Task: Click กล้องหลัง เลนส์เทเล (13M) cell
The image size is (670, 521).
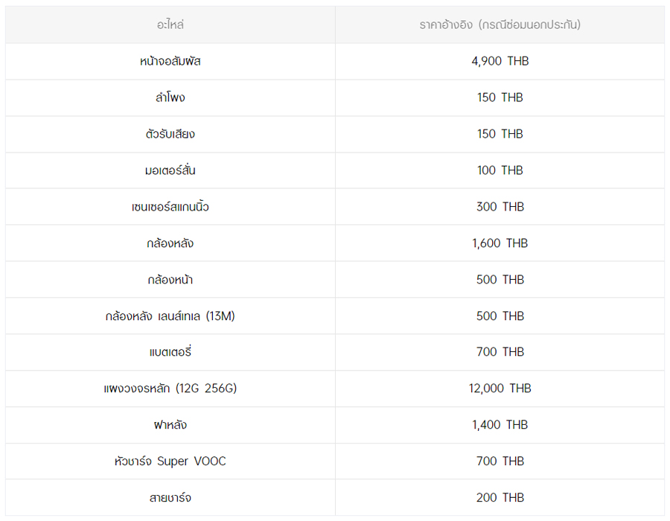Action: point(170,316)
